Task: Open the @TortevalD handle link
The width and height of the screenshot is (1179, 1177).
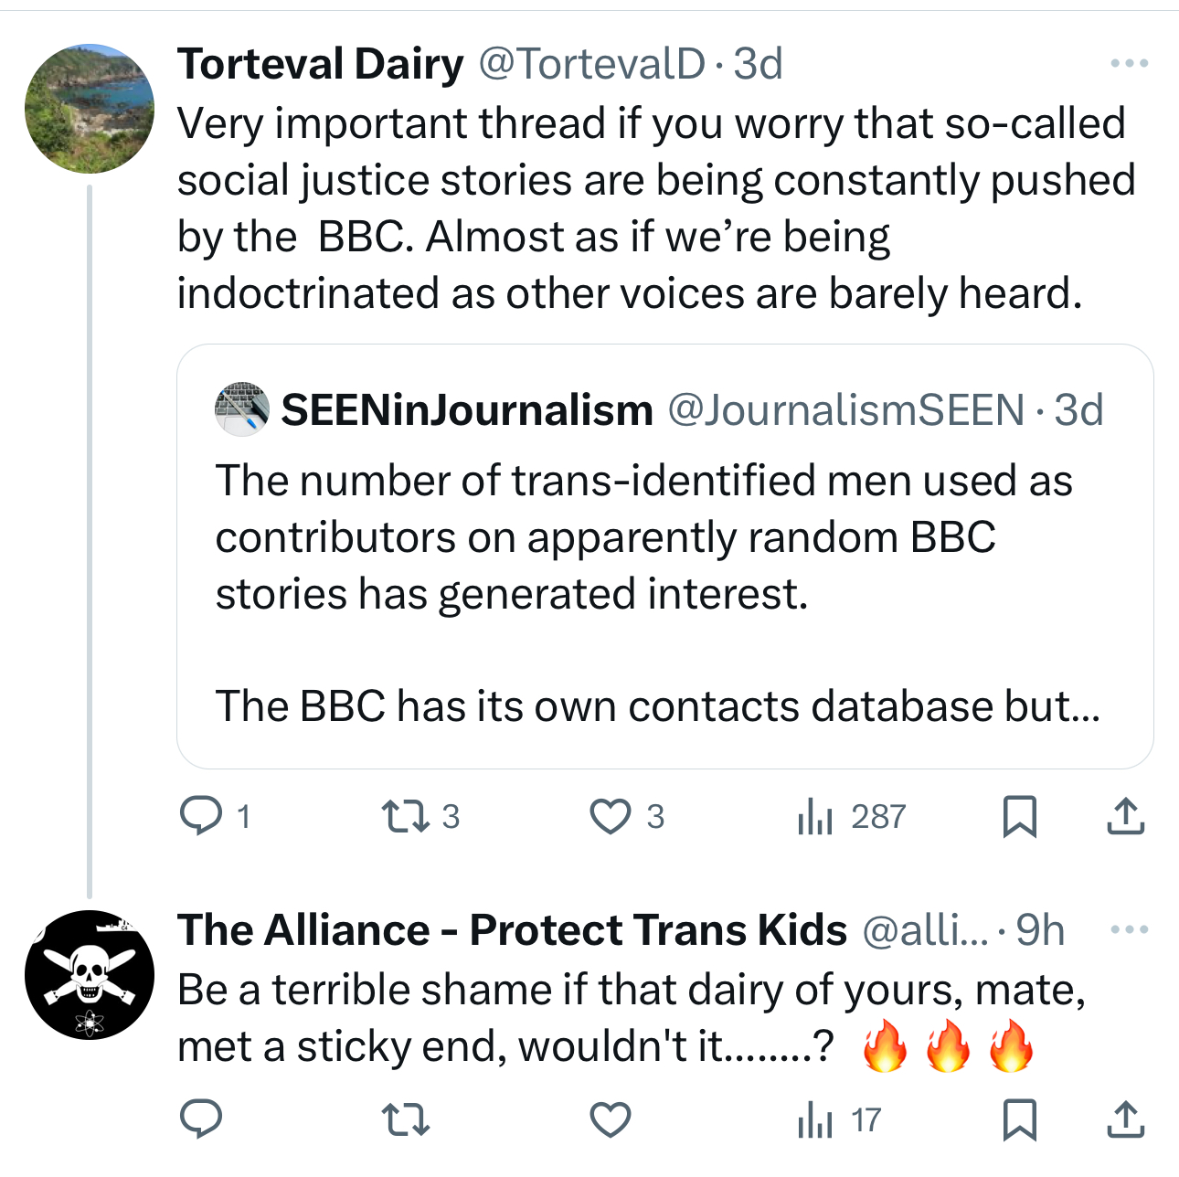Action: 591,64
